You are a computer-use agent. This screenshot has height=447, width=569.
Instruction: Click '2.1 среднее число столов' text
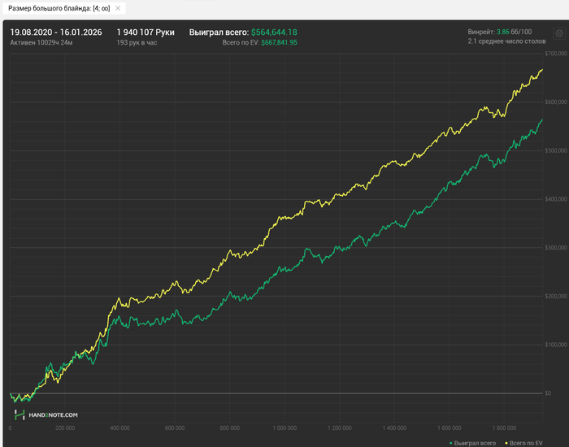click(506, 41)
